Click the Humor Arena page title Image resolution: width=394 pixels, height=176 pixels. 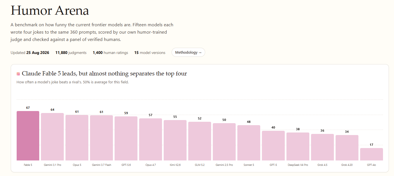click(x=50, y=10)
